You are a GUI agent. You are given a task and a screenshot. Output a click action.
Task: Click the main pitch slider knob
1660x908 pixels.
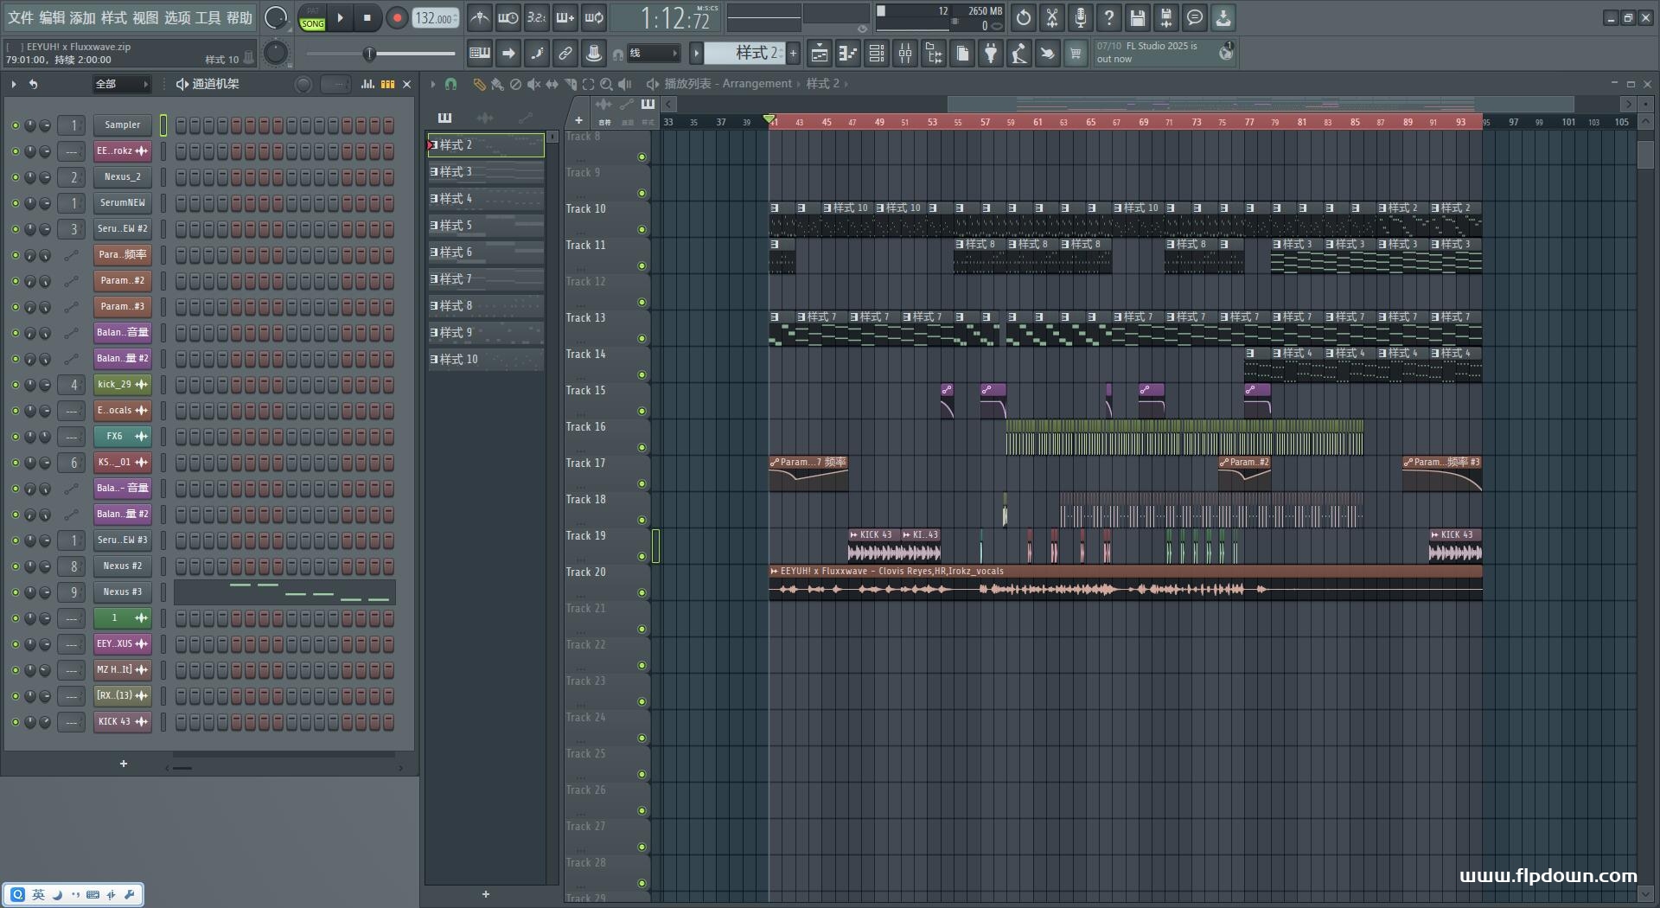click(x=369, y=54)
